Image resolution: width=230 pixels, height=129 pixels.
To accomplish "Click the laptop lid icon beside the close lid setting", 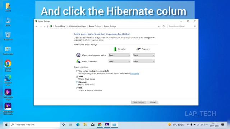I will click(78, 61).
